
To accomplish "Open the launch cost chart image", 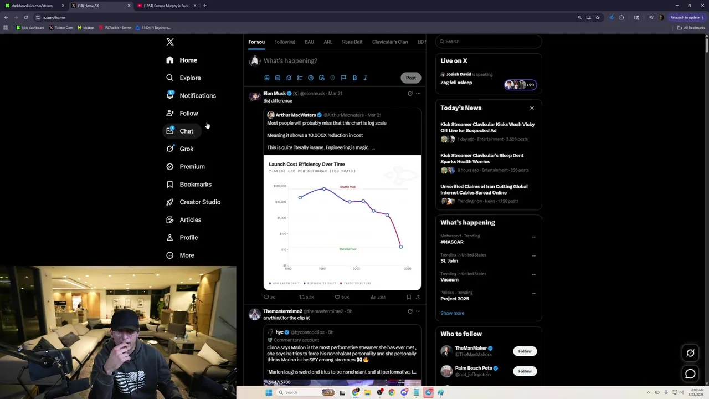I will (342, 223).
